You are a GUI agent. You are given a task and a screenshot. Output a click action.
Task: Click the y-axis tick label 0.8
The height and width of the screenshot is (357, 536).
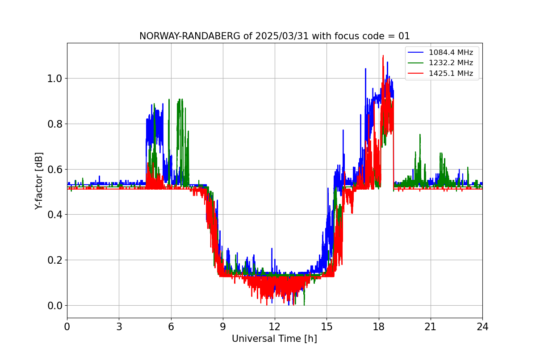click(55, 124)
